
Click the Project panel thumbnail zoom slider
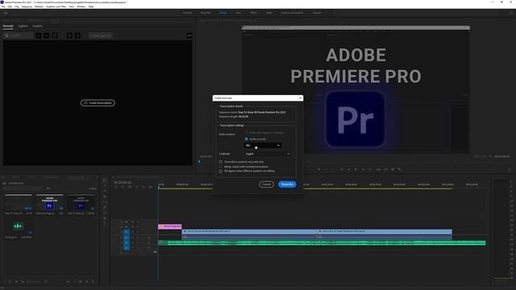tap(35, 282)
